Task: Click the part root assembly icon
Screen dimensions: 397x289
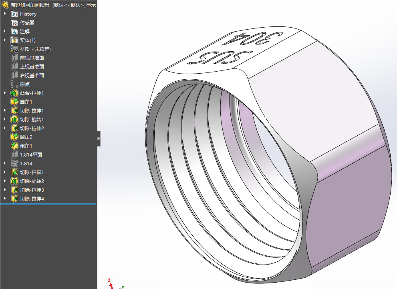Action: click(x=5, y=5)
